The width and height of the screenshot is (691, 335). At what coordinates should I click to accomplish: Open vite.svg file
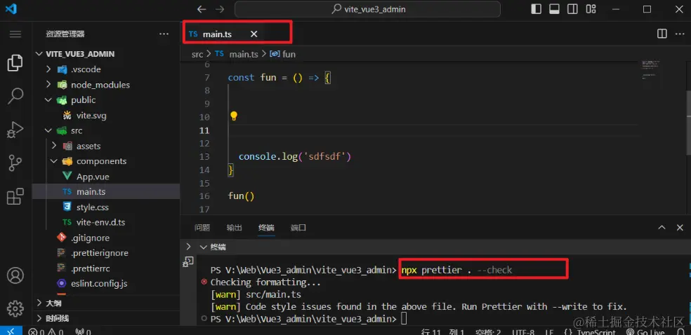click(x=106, y=116)
